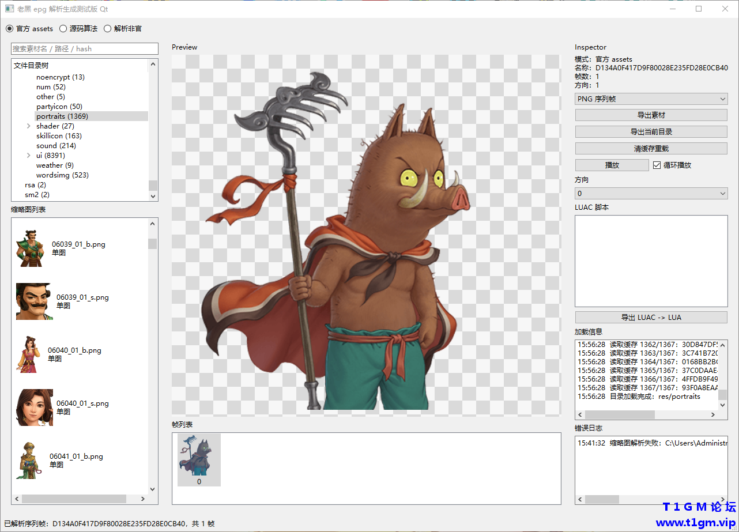The height and width of the screenshot is (532, 739).
Task: Click the 加载信息 log scroll-left arrow
Action: (x=580, y=415)
